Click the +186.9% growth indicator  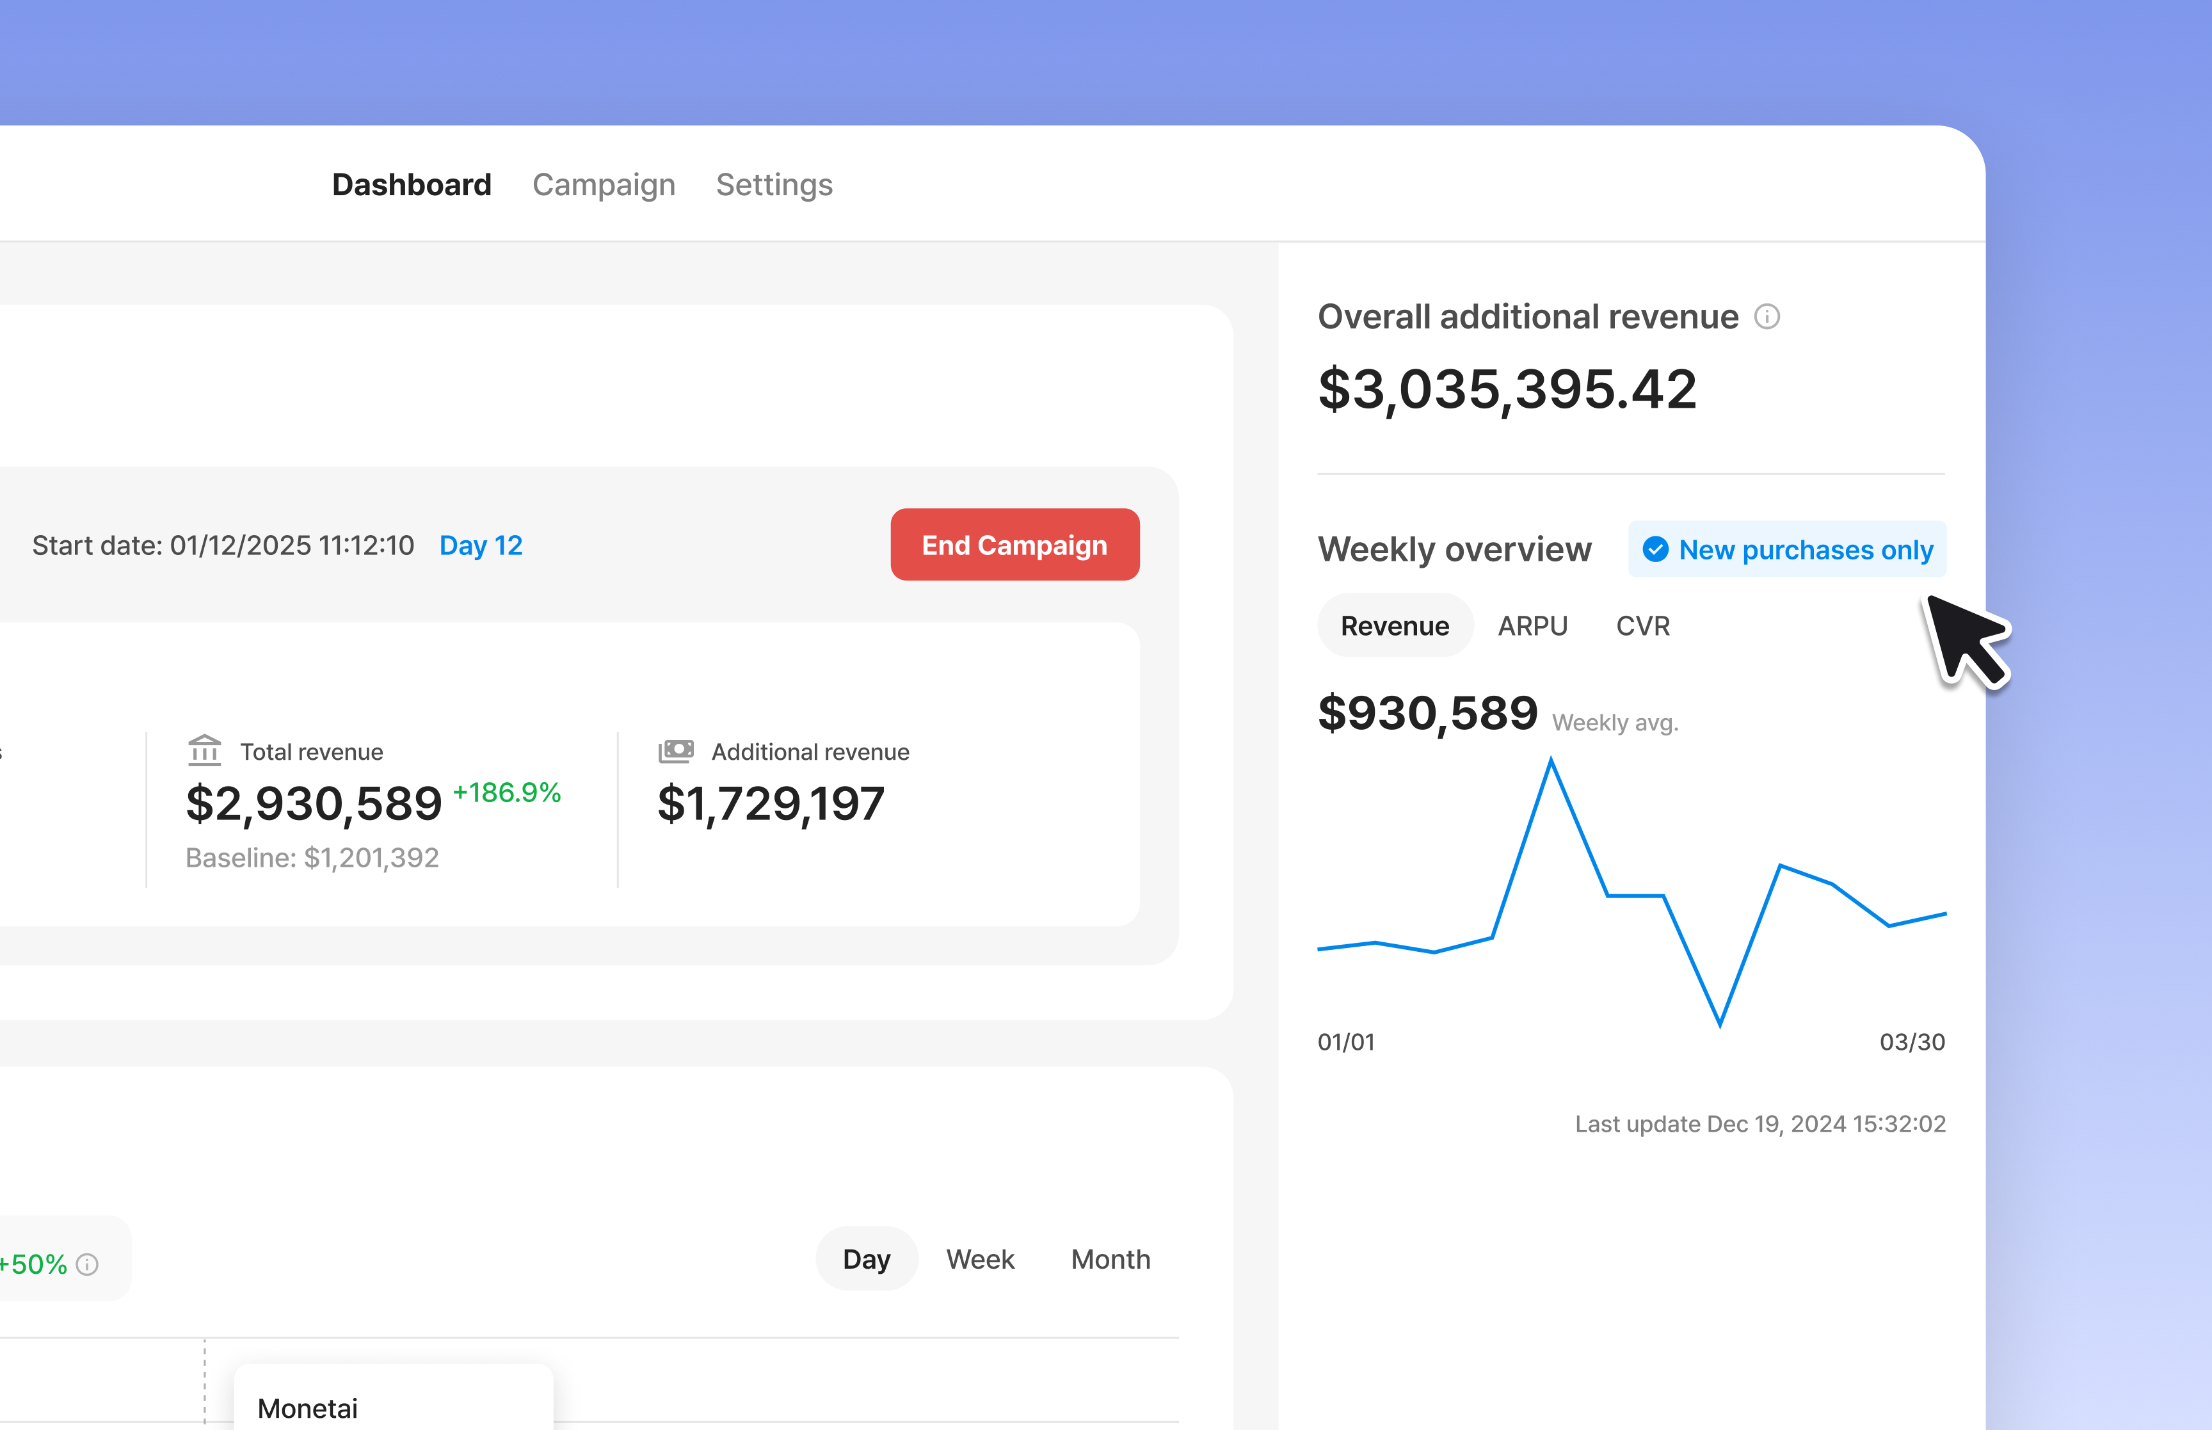pyautogui.click(x=507, y=792)
